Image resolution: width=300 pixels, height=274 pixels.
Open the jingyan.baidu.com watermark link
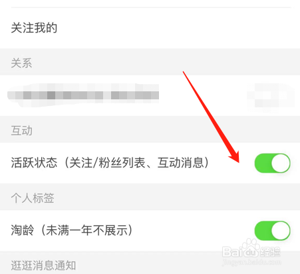click(x=251, y=262)
